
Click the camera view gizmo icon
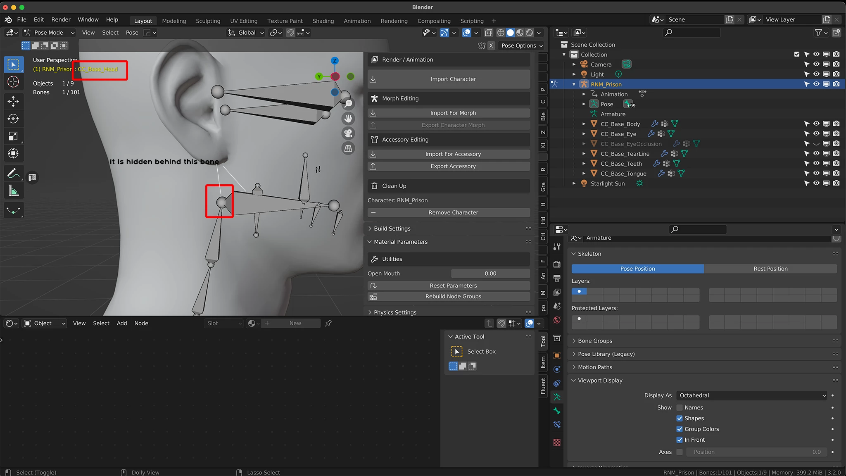(x=348, y=133)
